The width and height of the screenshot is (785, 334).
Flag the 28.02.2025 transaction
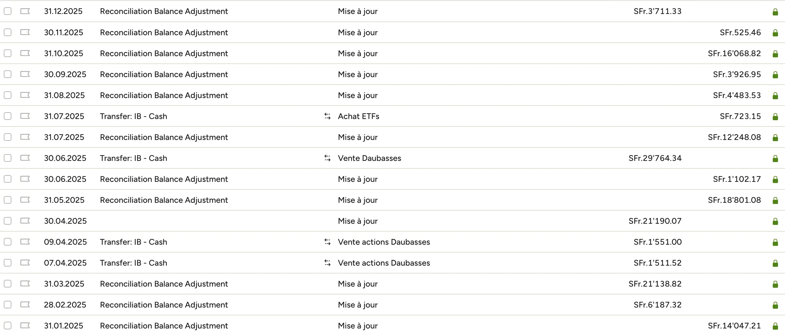tap(25, 305)
